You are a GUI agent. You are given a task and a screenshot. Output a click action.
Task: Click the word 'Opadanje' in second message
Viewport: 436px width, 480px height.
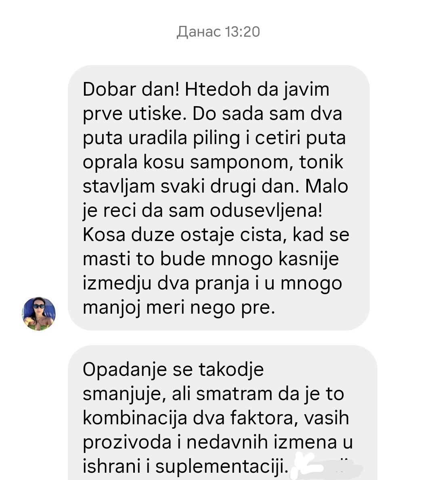125,370
